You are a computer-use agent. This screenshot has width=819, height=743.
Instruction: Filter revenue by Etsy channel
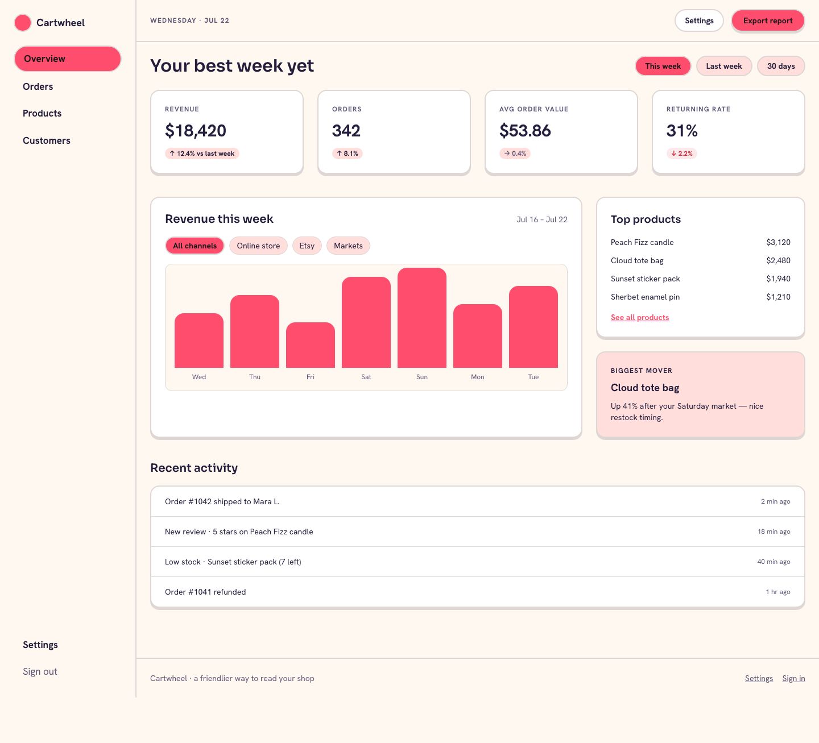[x=307, y=246]
